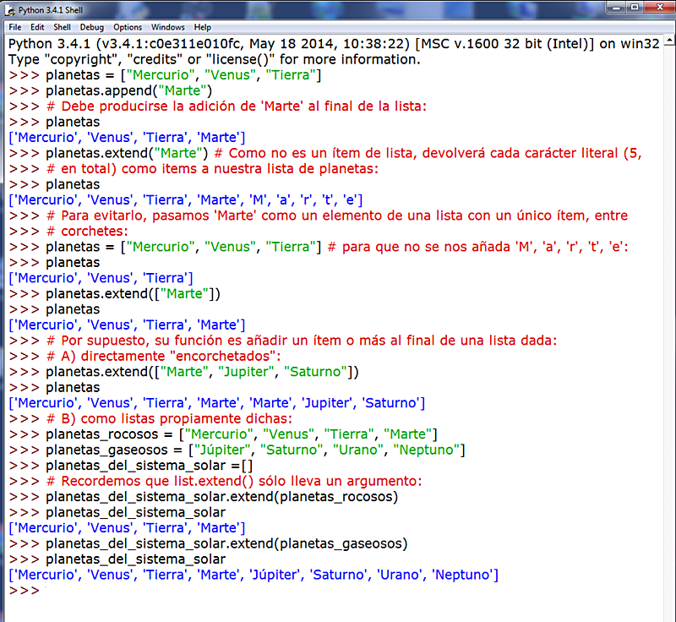Place the cursor at the last empty prompt
This screenshot has width=676, height=622.
click(45, 590)
